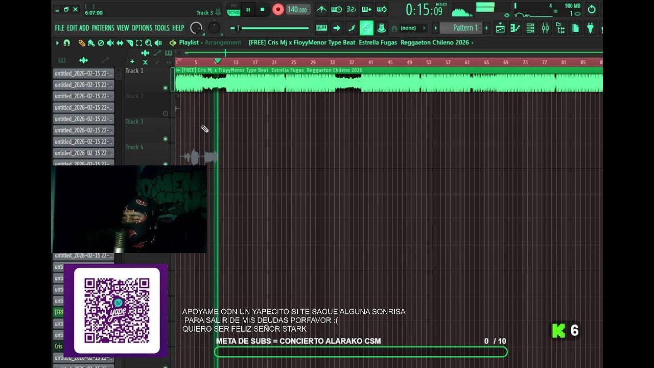Open the OPTIONS menu
Image resolution: width=654 pixels, height=368 pixels.
[142, 28]
